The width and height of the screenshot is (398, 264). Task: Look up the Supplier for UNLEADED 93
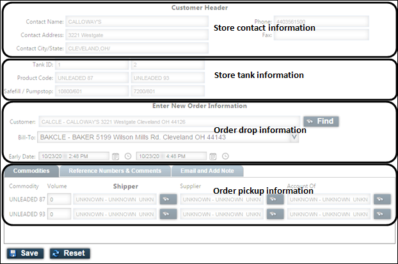[x=275, y=214]
